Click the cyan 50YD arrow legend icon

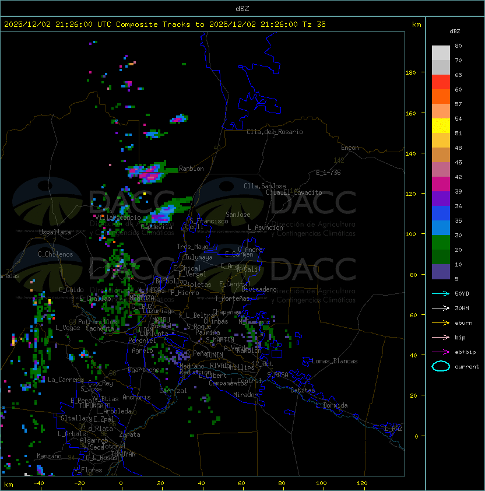click(441, 293)
